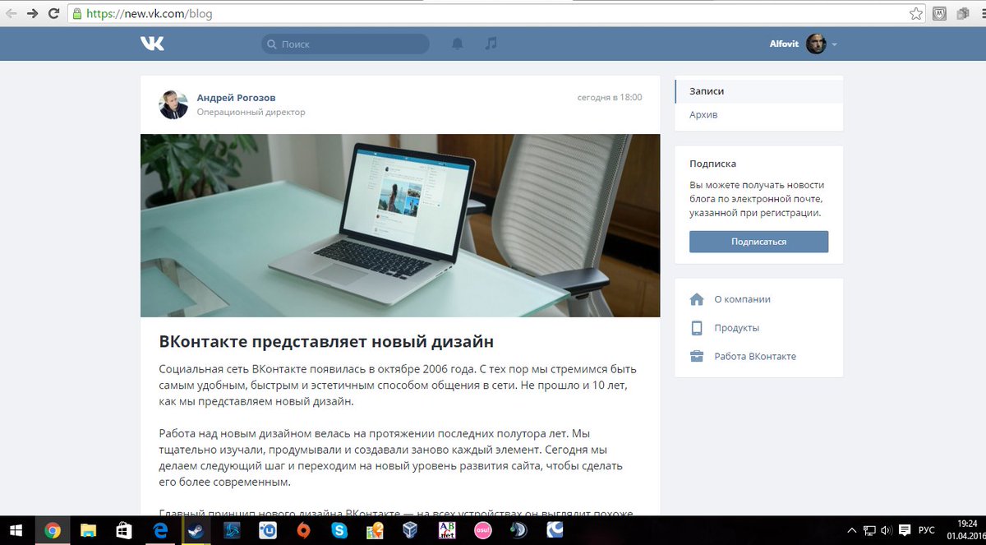This screenshot has width=986, height=545.
Task: Click the Подписаться button
Action: 758,242
